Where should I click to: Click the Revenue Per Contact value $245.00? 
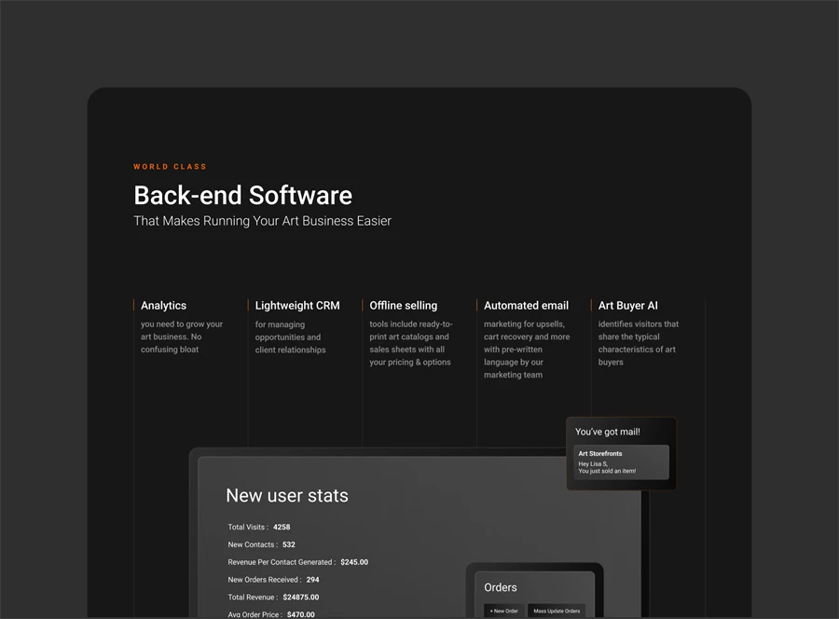click(x=354, y=562)
